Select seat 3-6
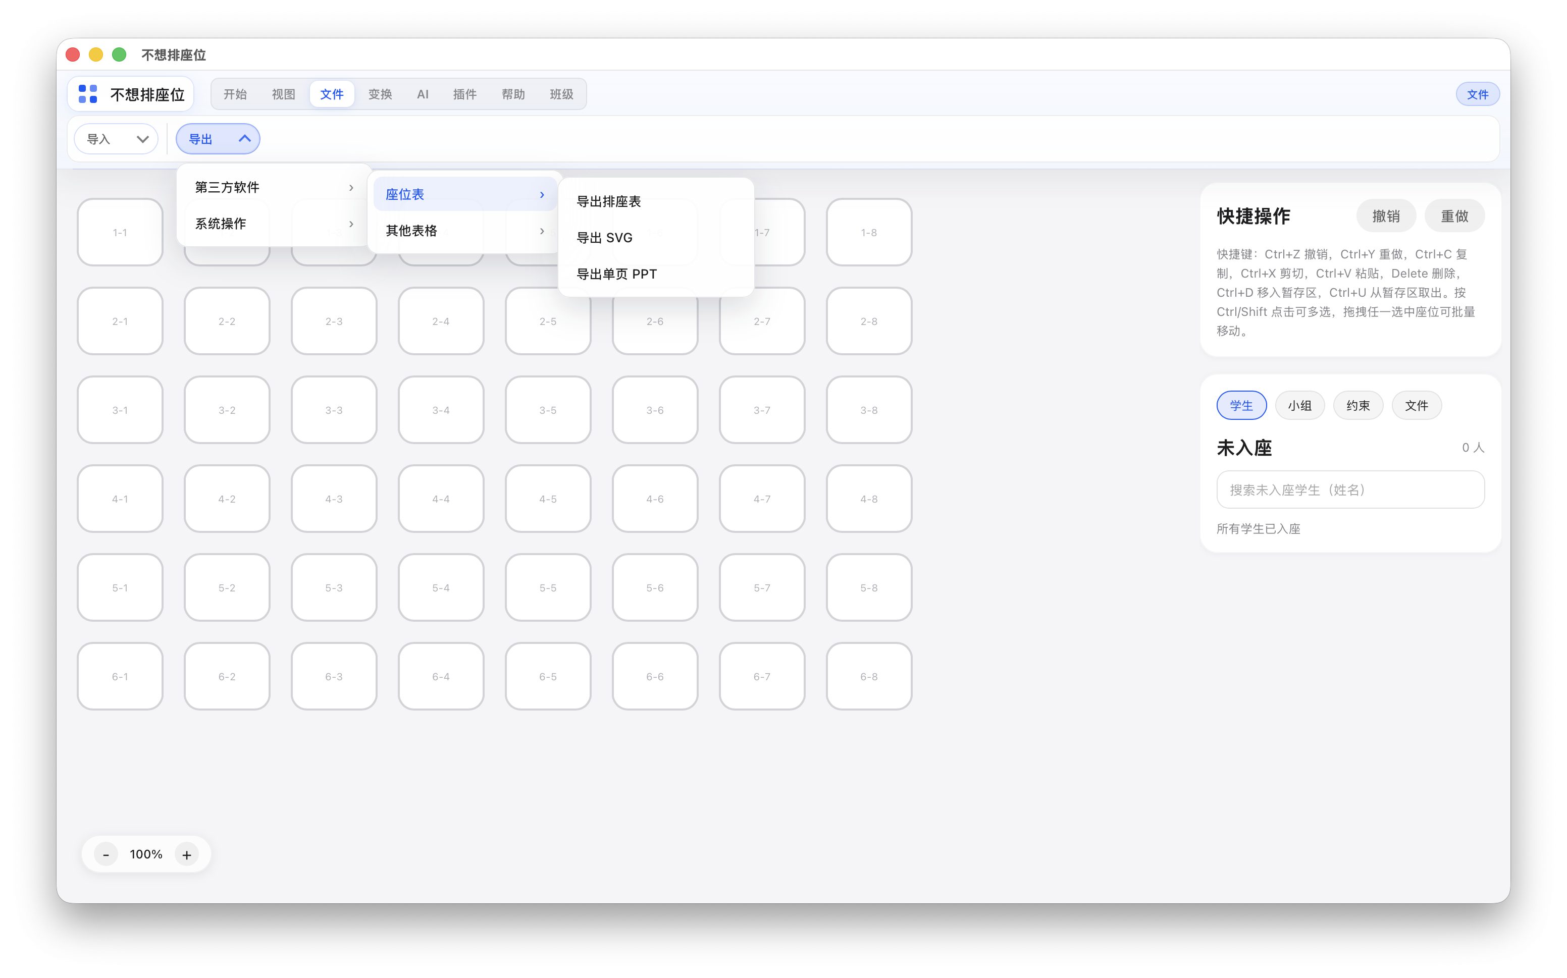Viewport: 1567px width, 978px height. (655, 410)
